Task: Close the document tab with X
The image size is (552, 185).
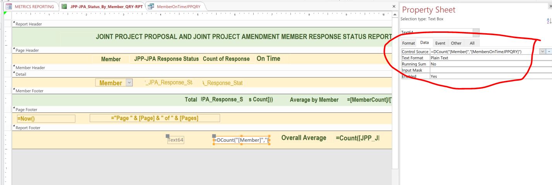Action: [394, 7]
